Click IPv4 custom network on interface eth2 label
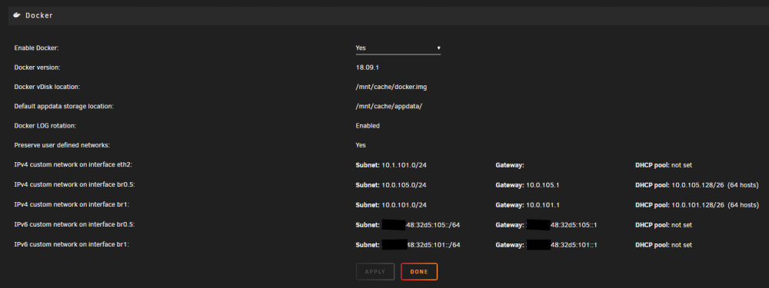 (x=74, y=165)
